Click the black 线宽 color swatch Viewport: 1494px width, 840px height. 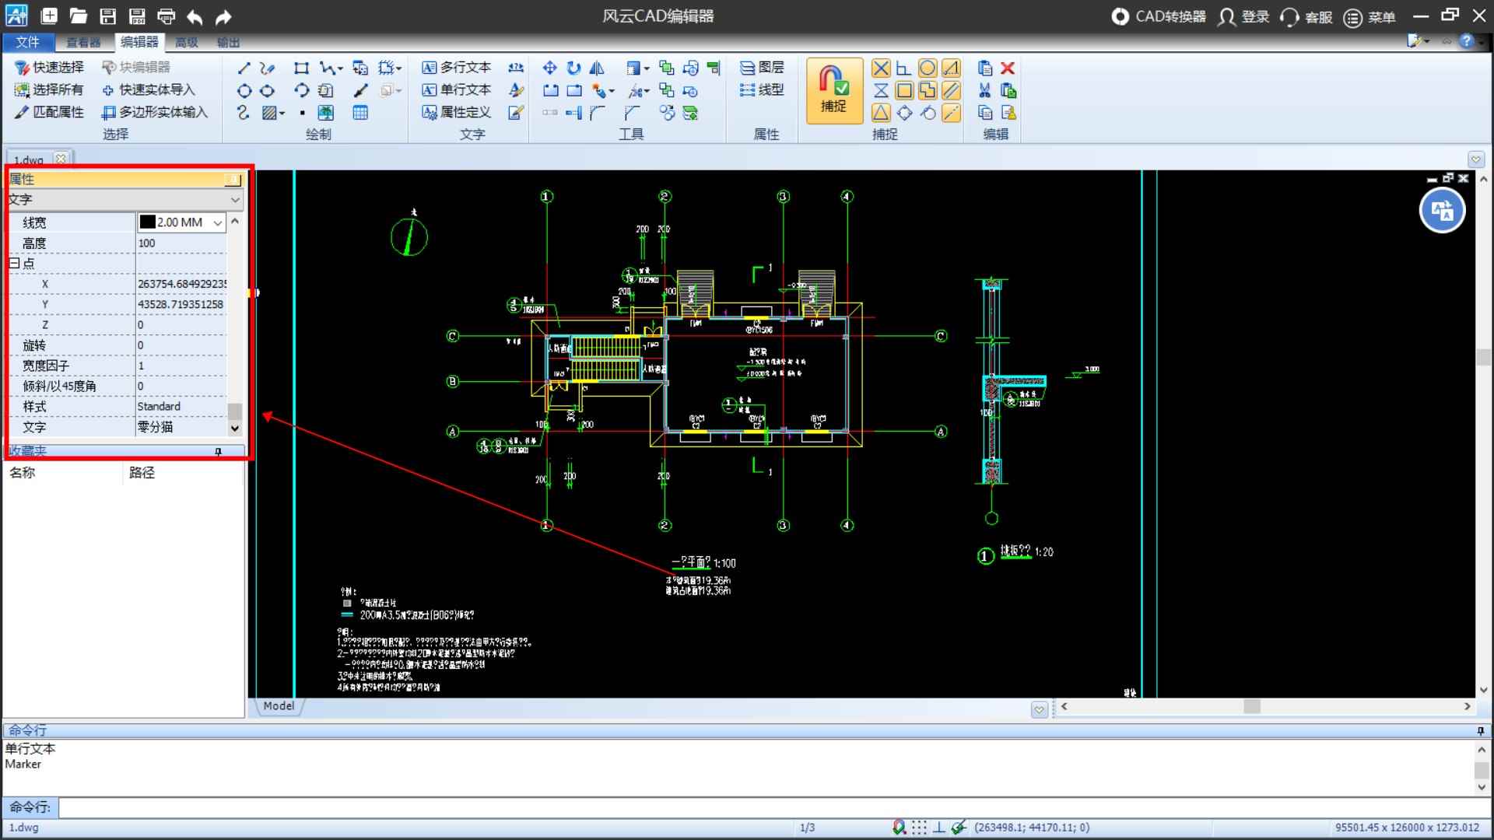tap(147, 222)
